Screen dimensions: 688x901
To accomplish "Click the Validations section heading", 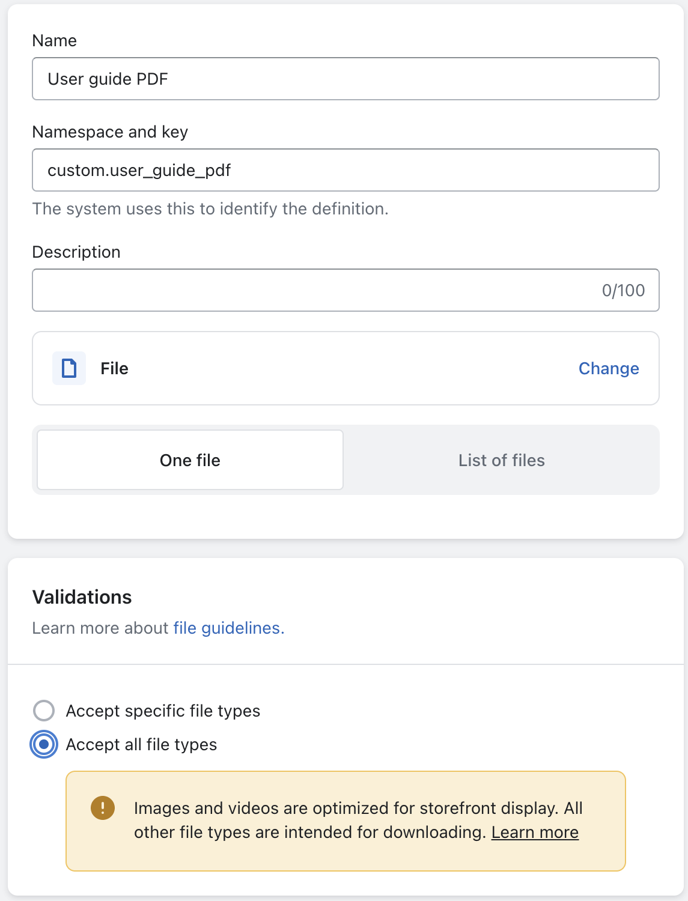I will [x=82, y=596].
